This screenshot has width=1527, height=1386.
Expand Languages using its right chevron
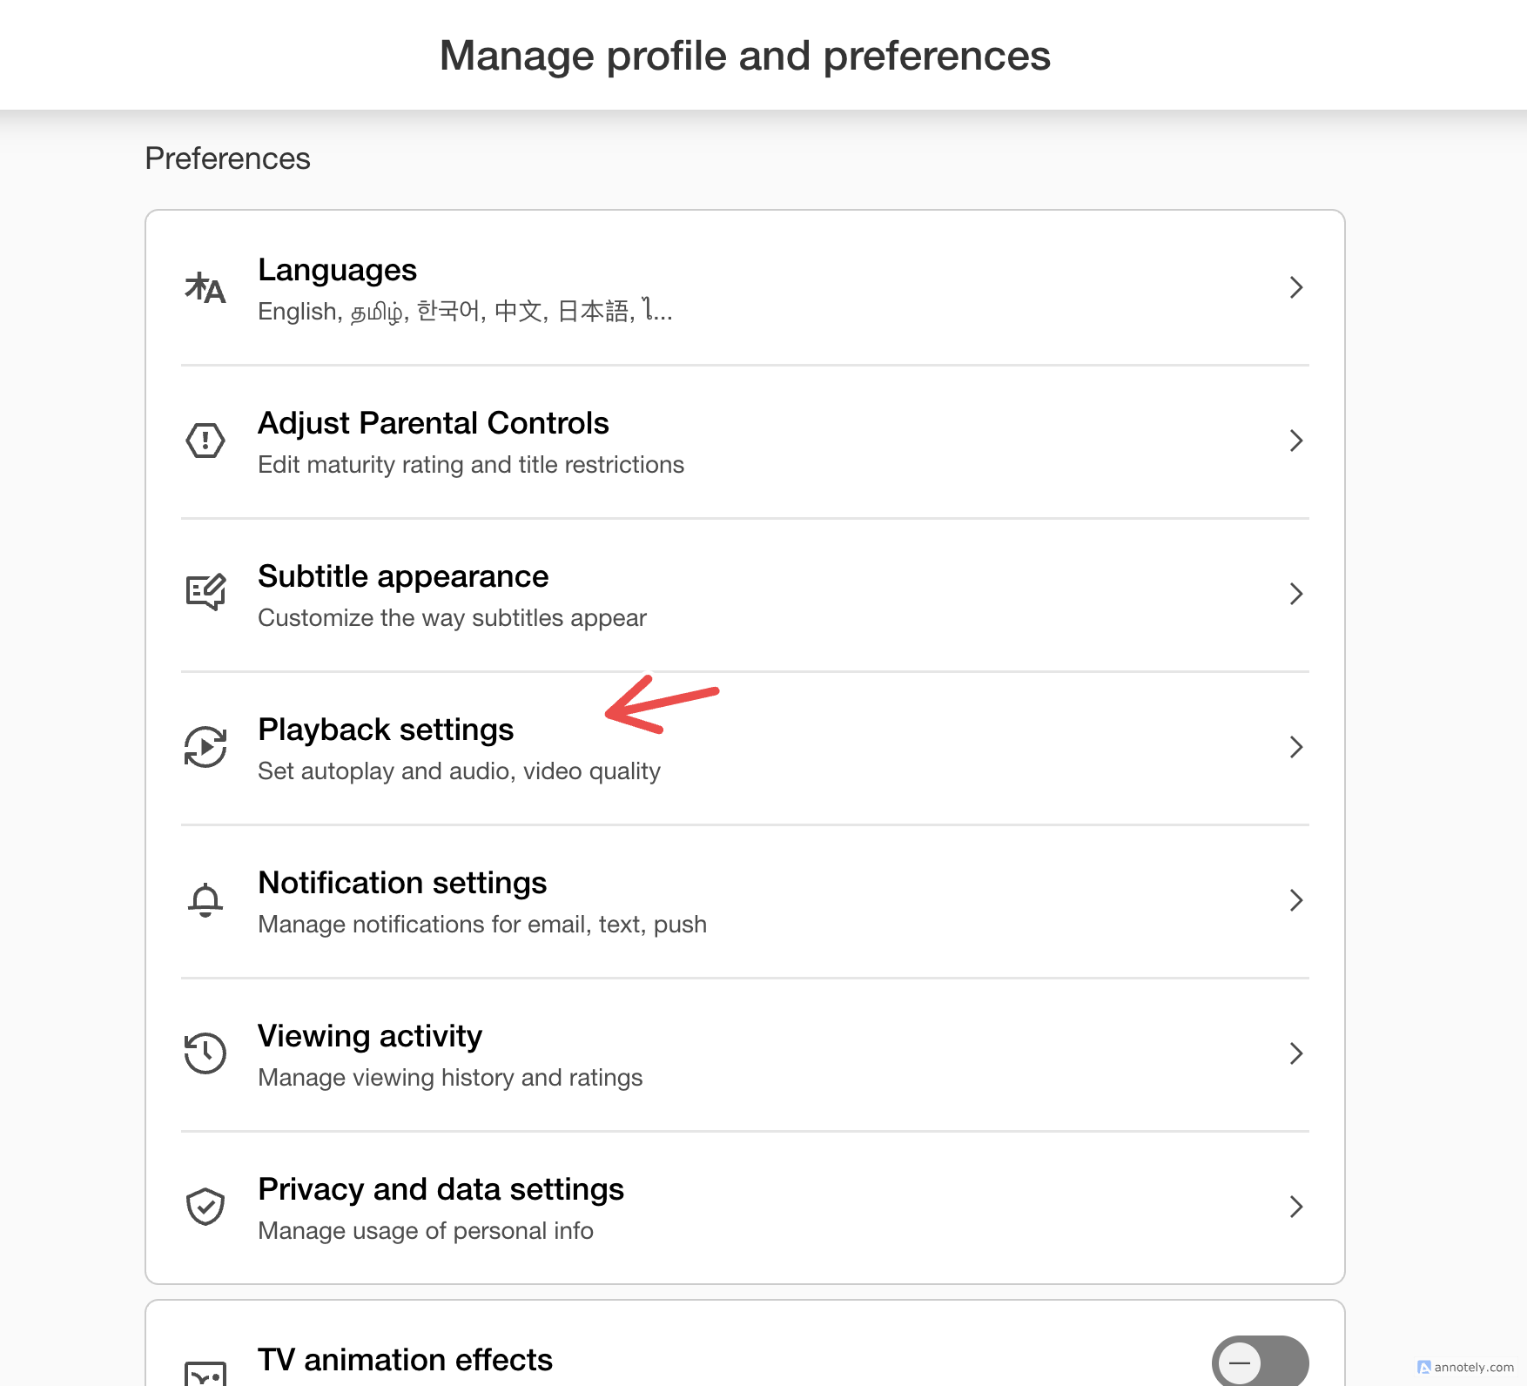tap(1295, 287)
